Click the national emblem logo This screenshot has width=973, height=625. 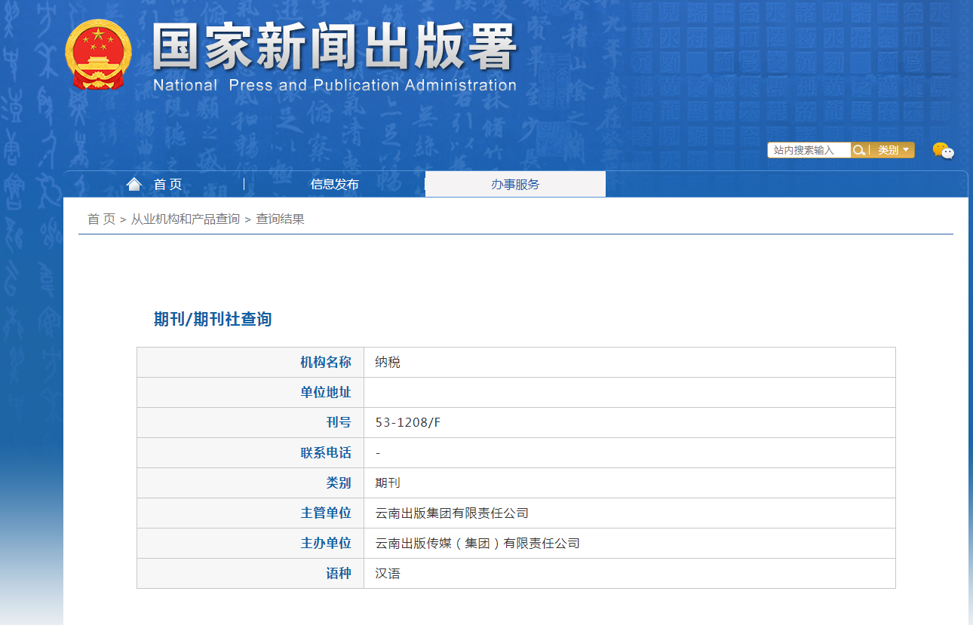coord(98,55)
